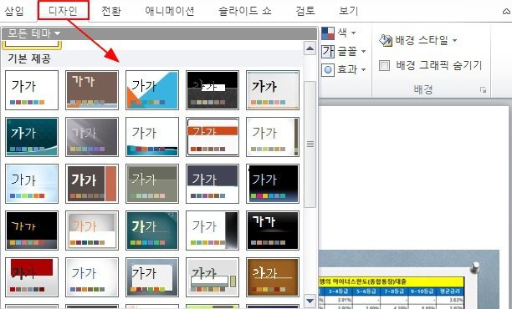Select the gray theme with white bar and olive tab
512x309 pixels.
pos(212,277)
